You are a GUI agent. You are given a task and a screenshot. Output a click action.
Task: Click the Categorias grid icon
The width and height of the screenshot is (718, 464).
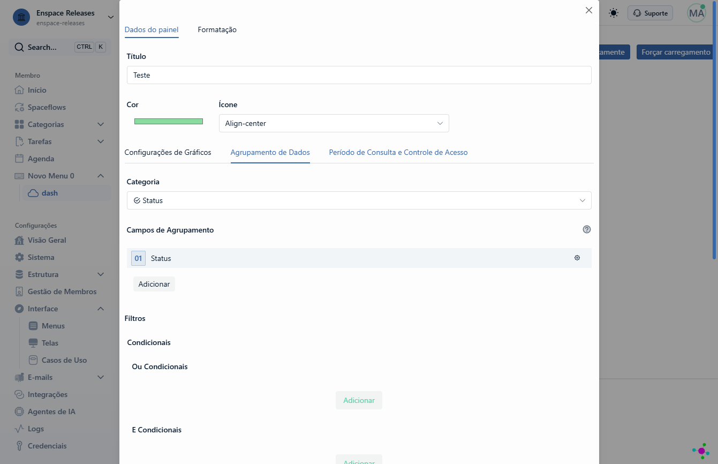click(19, 124)
